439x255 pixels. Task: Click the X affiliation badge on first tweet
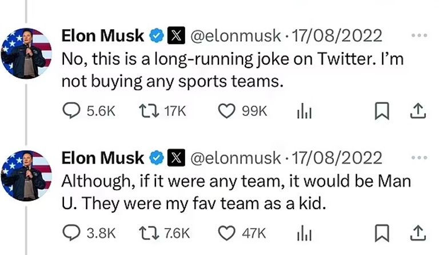pyautogui.click(x=175, y=35)
